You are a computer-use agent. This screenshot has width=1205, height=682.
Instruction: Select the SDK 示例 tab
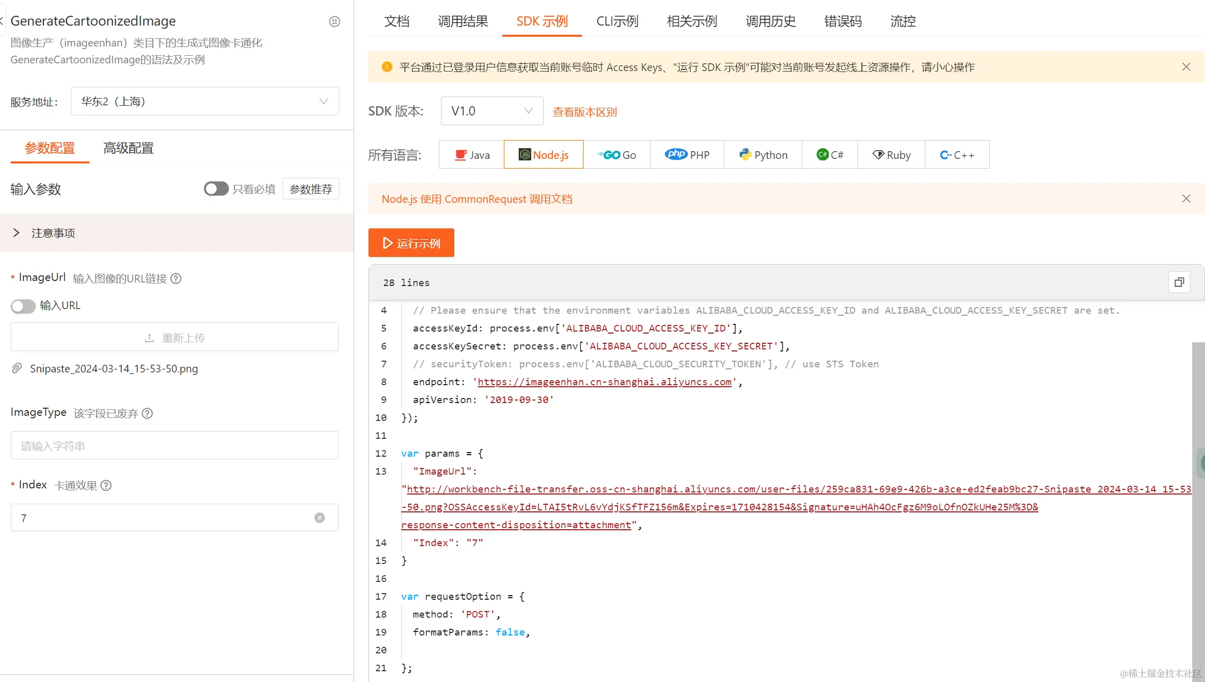point(542,21)
